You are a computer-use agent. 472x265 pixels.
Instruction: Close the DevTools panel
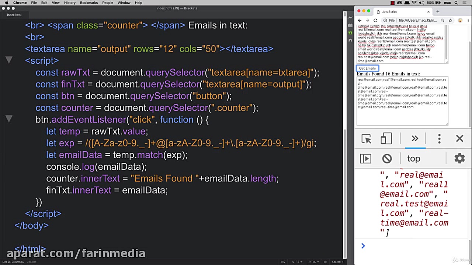[459, 139]
